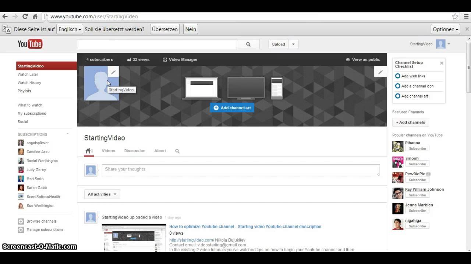The width and height of the screenshot is (471, 264).
Task: Click the search magnifier icon in the top bar
Action: click(248, 44)
